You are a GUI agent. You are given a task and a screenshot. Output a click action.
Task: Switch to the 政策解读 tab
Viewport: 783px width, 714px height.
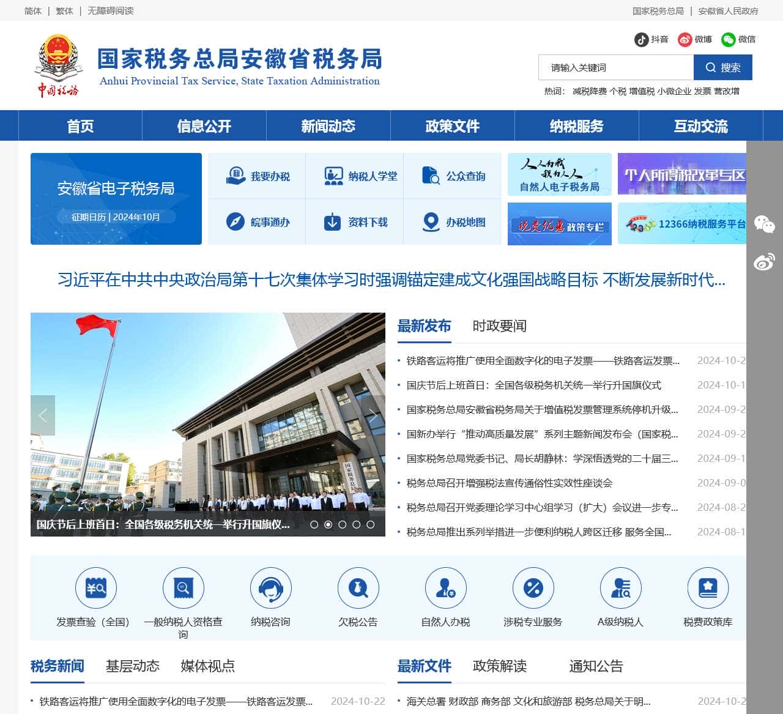(x=499, y=666)
